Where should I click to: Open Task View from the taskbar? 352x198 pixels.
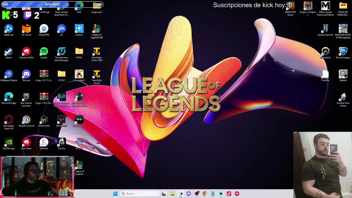pos(164,194)
